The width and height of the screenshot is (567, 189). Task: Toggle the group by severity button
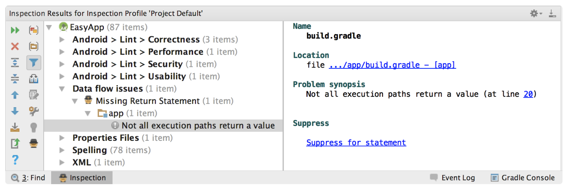tap(34, 30)
